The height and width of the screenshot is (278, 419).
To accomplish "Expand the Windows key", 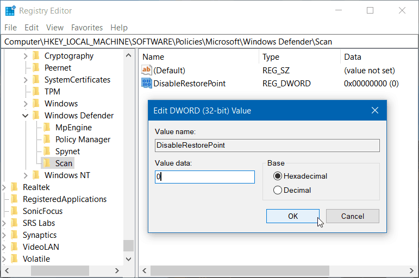I will click(x=26, y=104).
